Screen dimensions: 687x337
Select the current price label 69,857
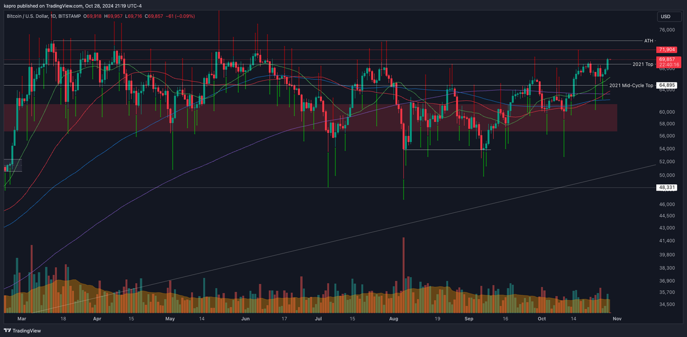tap(667, 59)
